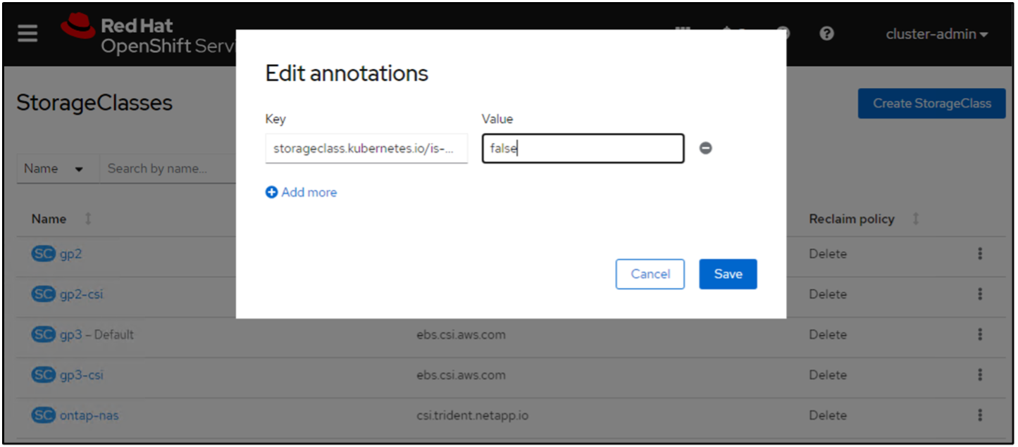Open kebab menu for gp3 Default row
The width and height of the screenshot is (1018, 447).
tap(980, 335)
